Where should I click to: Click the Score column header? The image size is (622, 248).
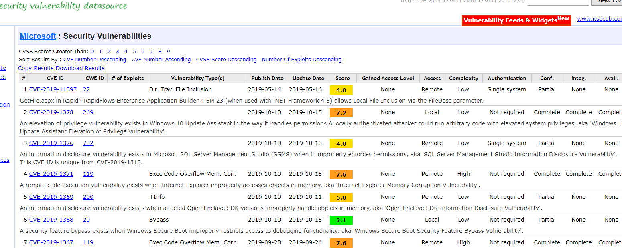[x=343, y=78]
